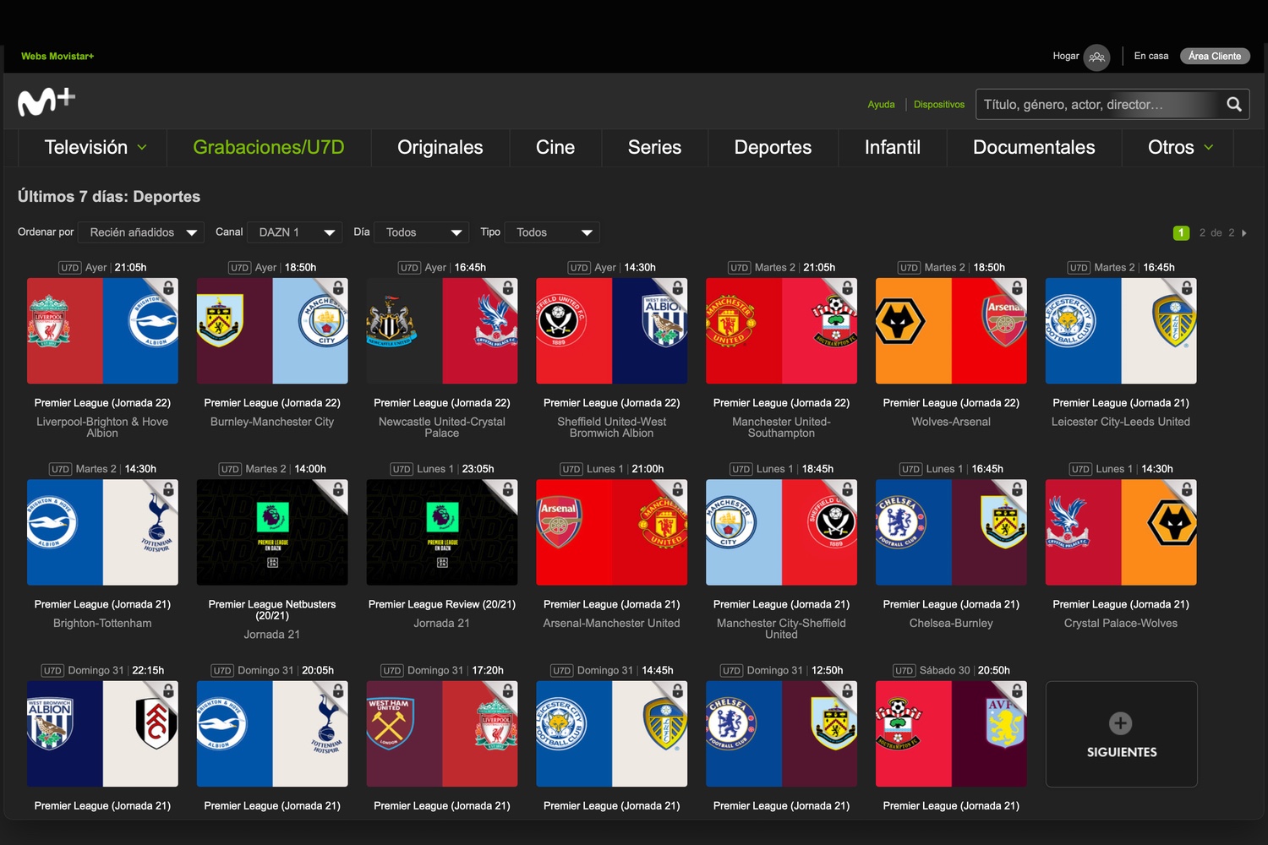This screenshot has height=845, width=1268.
Task: Click the search magnifier icon
Action: (x=1233, y=105)
